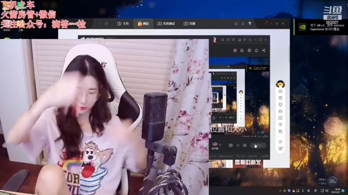The height and width of the screenshot is (195, 348).
Task: Open the 先锋测试 tab
Action: (x=166, y=23)
